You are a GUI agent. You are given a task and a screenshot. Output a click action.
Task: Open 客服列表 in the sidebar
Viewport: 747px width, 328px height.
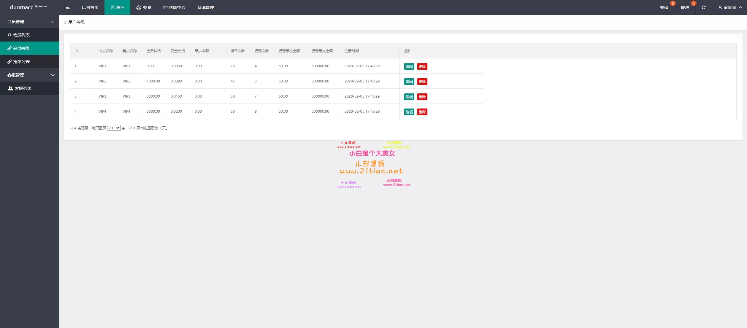30,88
